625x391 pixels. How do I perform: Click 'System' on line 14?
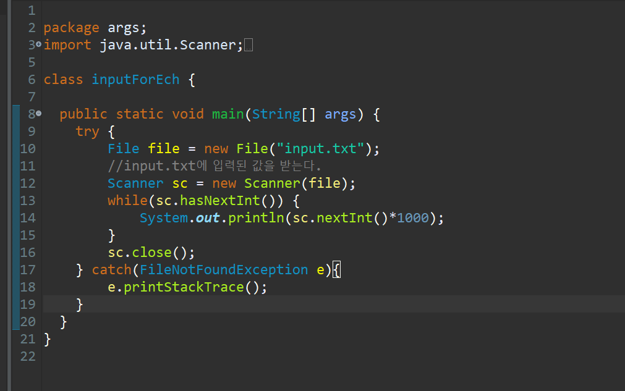[163, 218]
